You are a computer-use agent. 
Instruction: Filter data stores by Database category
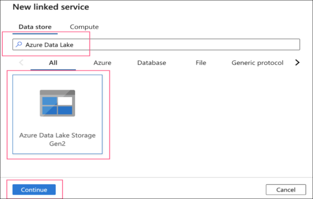152,63
